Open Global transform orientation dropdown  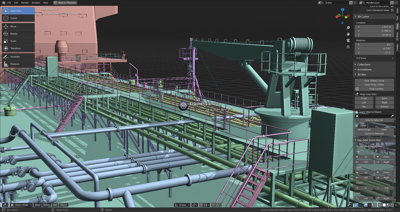pyautogui.click(x=182, y=205)
